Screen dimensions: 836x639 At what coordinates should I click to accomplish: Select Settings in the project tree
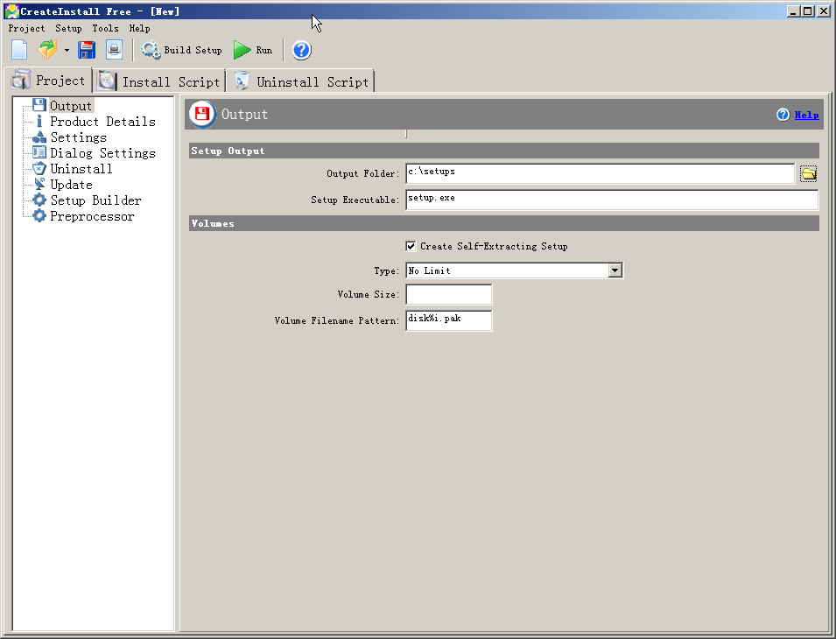[x=78, y=137]
